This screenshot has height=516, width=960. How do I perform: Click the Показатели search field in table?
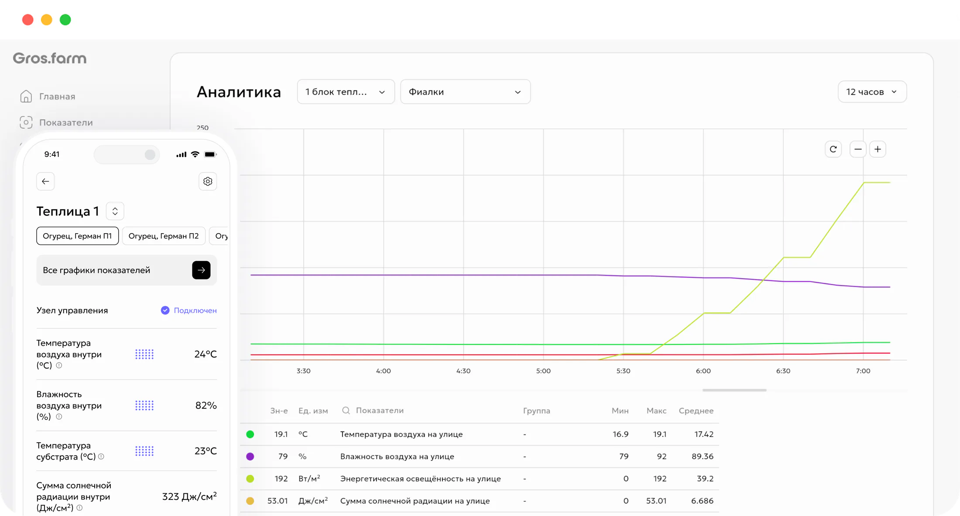pyautogui.click(x=374, y=410)
